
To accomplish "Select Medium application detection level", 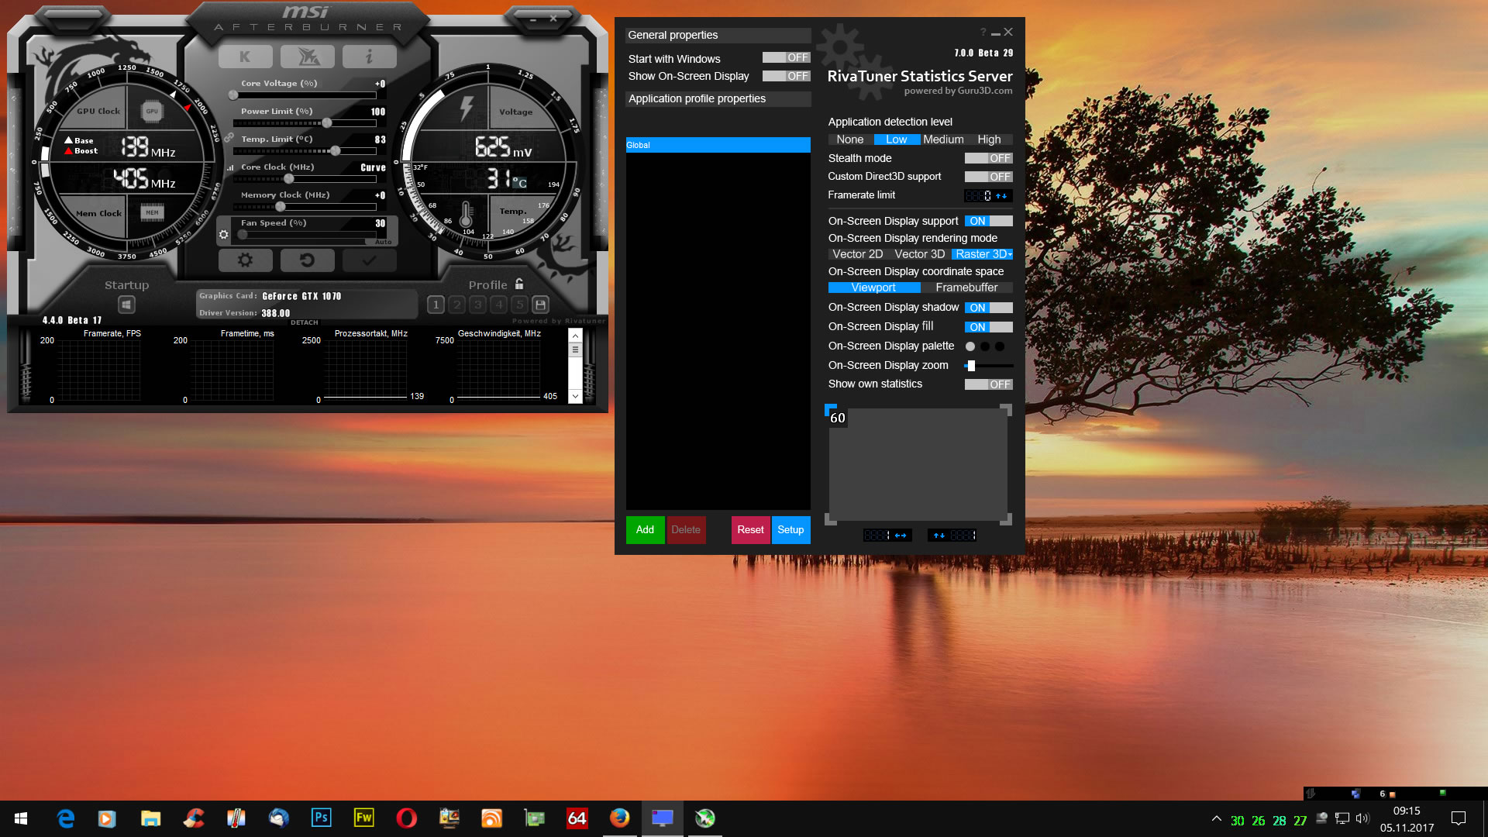I will [943, 139].
